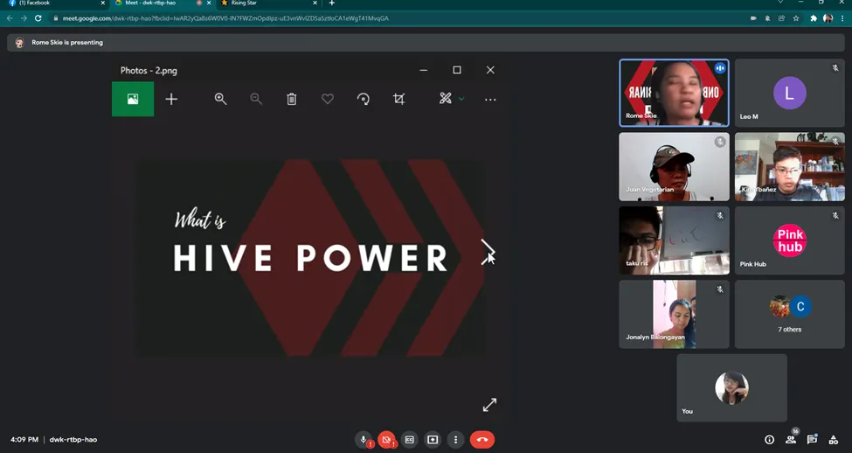852x453 pixels.
Task: Open Meet more options menu
Action: point(456,439)
